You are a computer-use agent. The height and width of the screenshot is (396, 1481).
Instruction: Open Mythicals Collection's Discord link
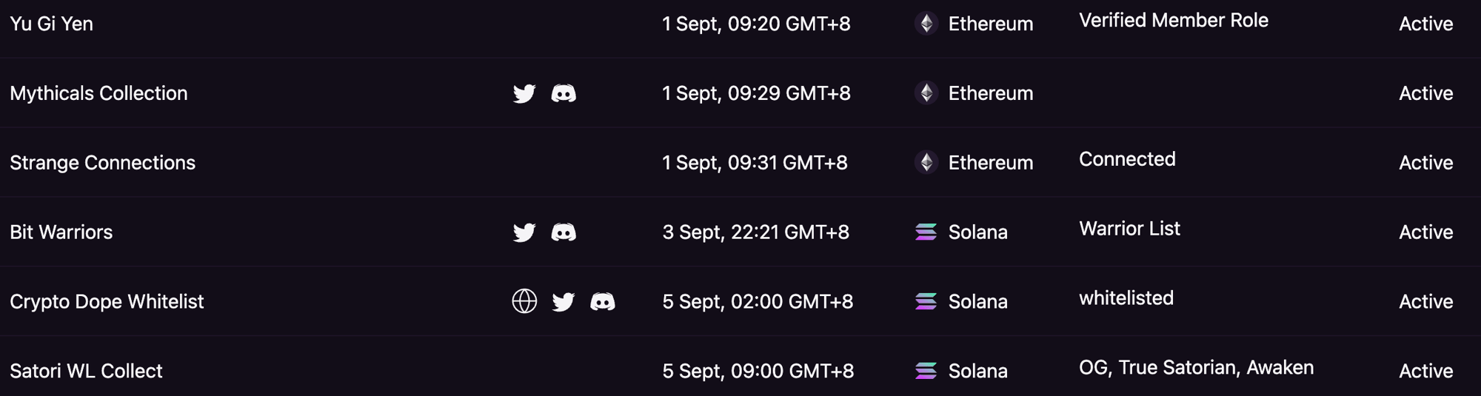click(564, 93)
